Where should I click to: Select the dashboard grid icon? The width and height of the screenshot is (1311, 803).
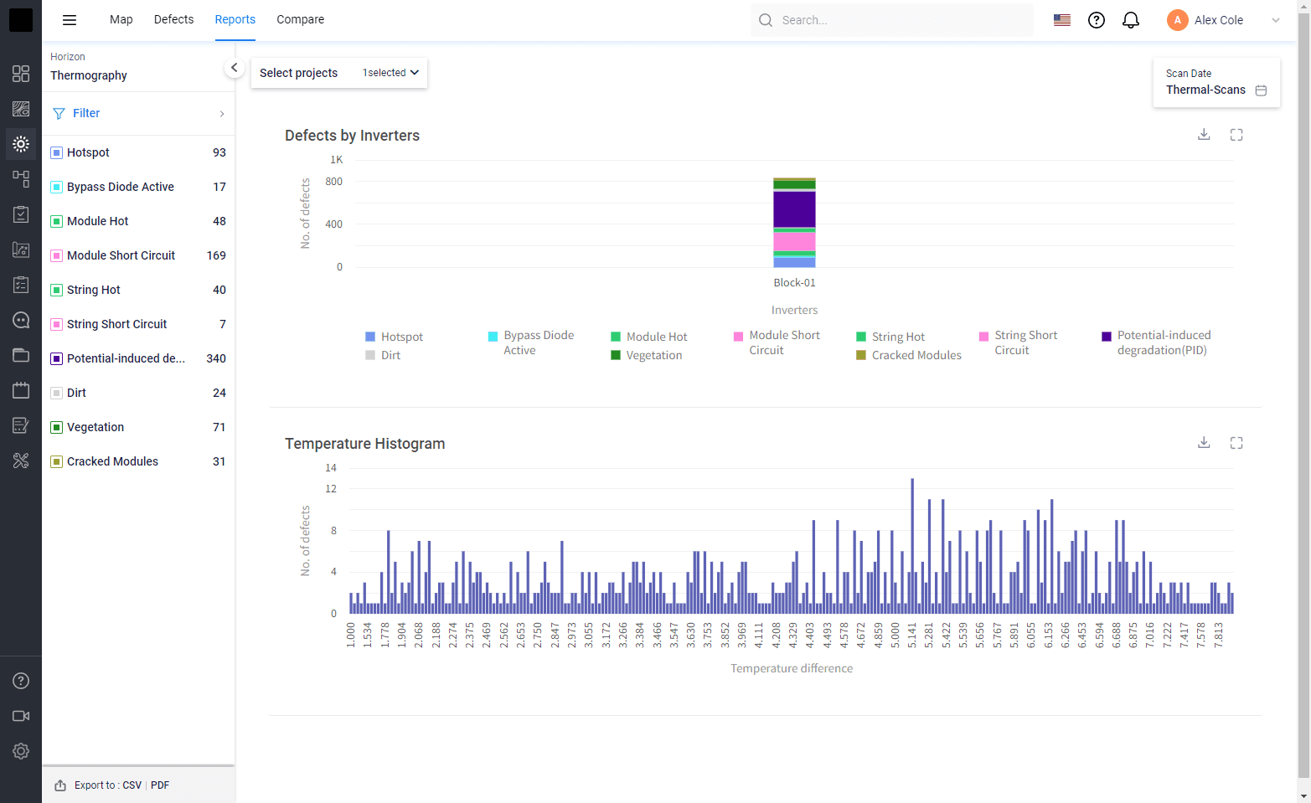[x=21, y=74]
